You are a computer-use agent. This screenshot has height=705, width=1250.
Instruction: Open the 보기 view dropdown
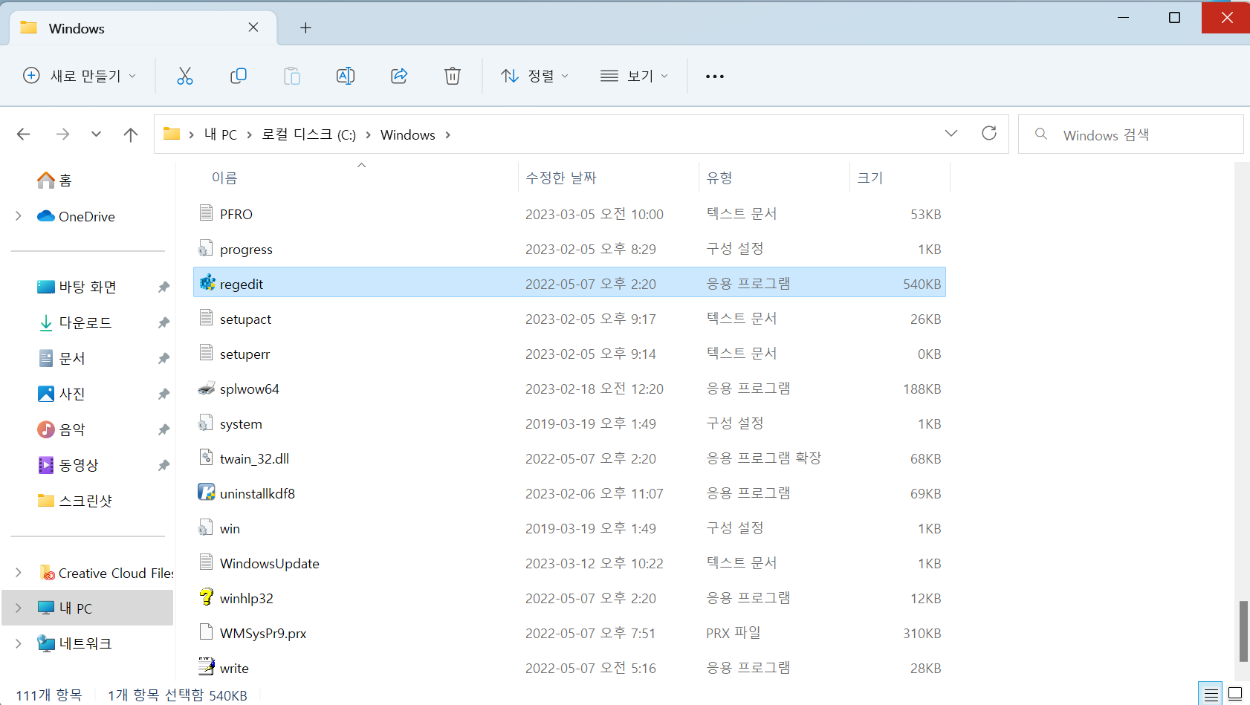(635, 76)
